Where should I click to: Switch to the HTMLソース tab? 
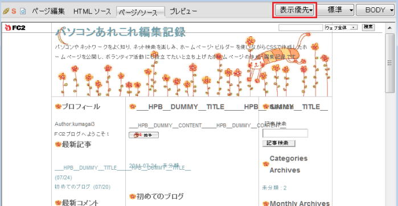pyautogui.click(x=92, y=11)
